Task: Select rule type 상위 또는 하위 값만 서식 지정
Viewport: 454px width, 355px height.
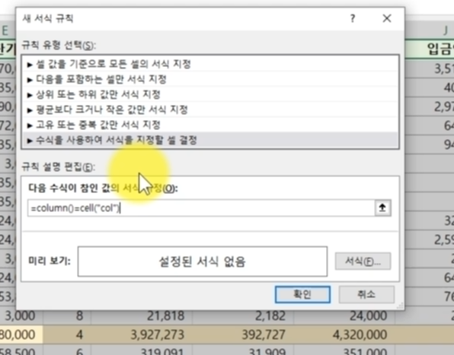Action: pos(210,94)
